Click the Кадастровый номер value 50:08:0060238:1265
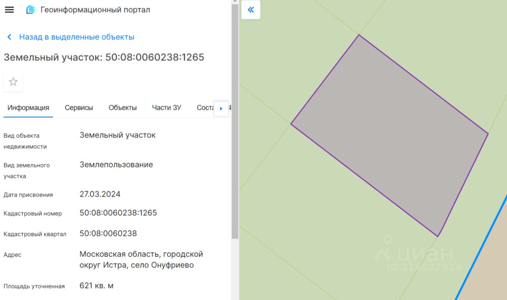 tap(118, 213)
